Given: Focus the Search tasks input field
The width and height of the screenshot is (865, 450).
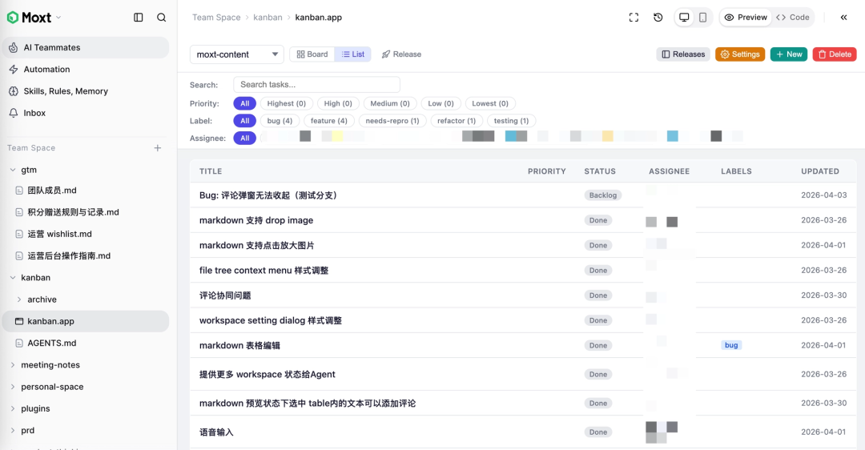Looking at the screenshot, I should point(316,84).
